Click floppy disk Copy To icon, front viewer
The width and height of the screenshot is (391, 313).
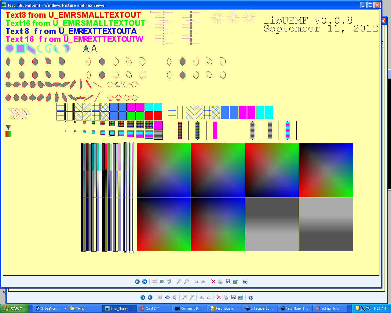[228, 282]
